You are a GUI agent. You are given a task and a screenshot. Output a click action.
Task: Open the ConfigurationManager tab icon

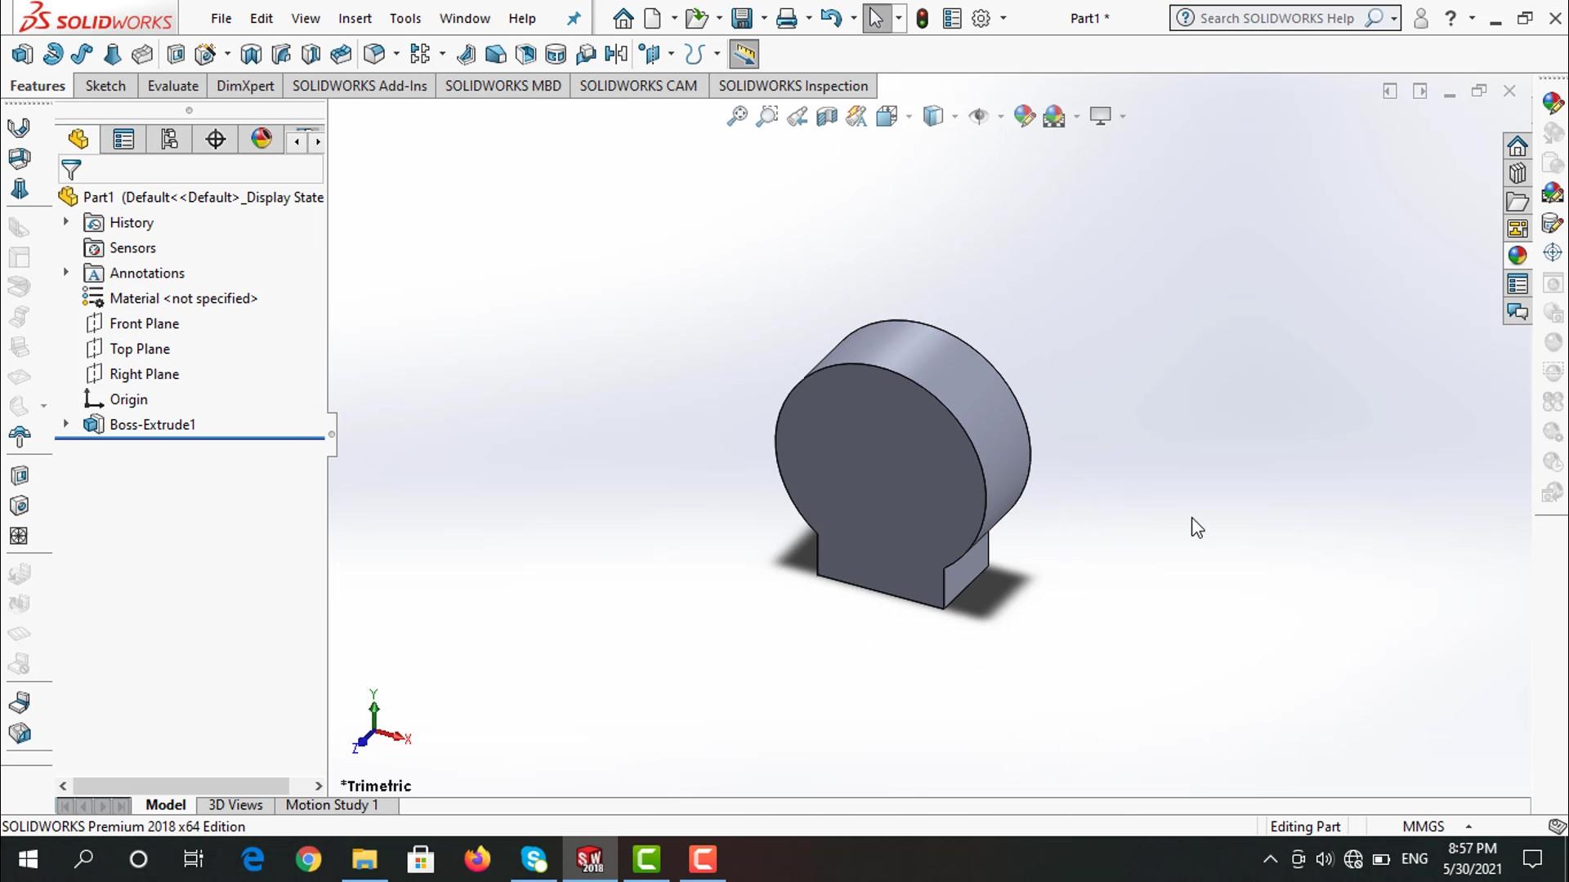[x=169, y=140]
